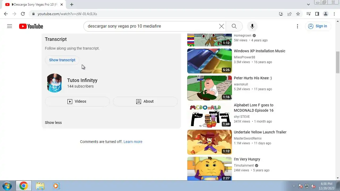Open media player taskbar icon
Viewport: 340px width, 191px height.
pos(56,186)
